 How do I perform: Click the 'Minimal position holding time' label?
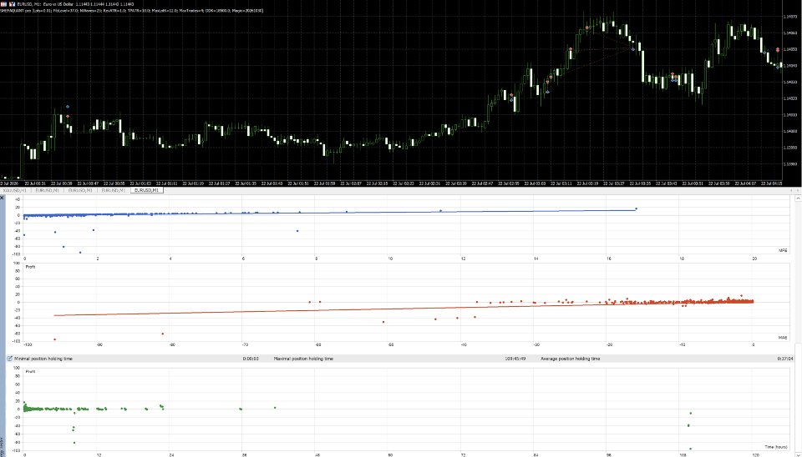[x=43, y=359]
